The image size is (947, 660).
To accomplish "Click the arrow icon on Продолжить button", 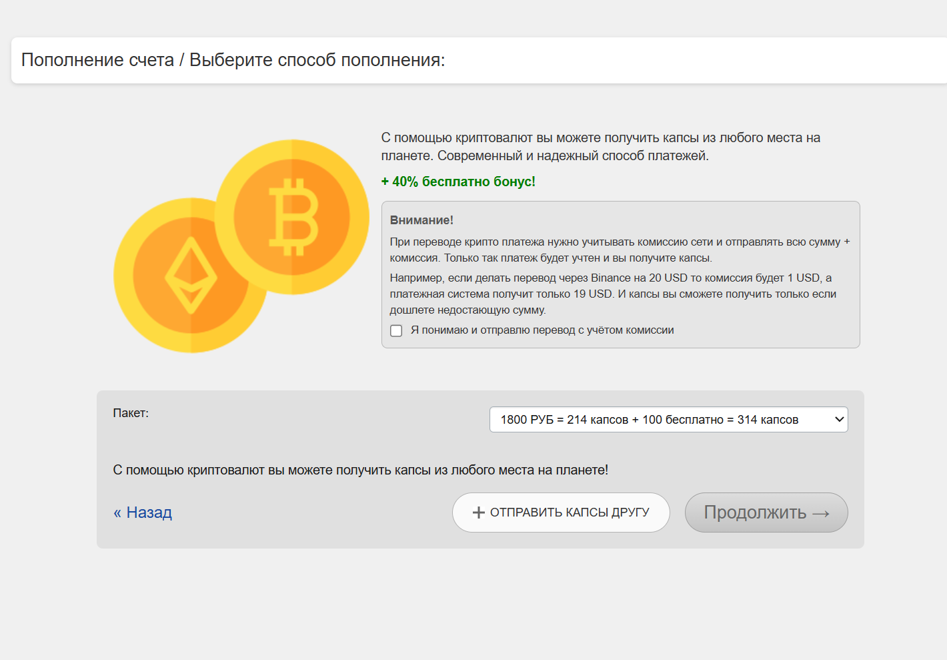I will tap(821, 513).
